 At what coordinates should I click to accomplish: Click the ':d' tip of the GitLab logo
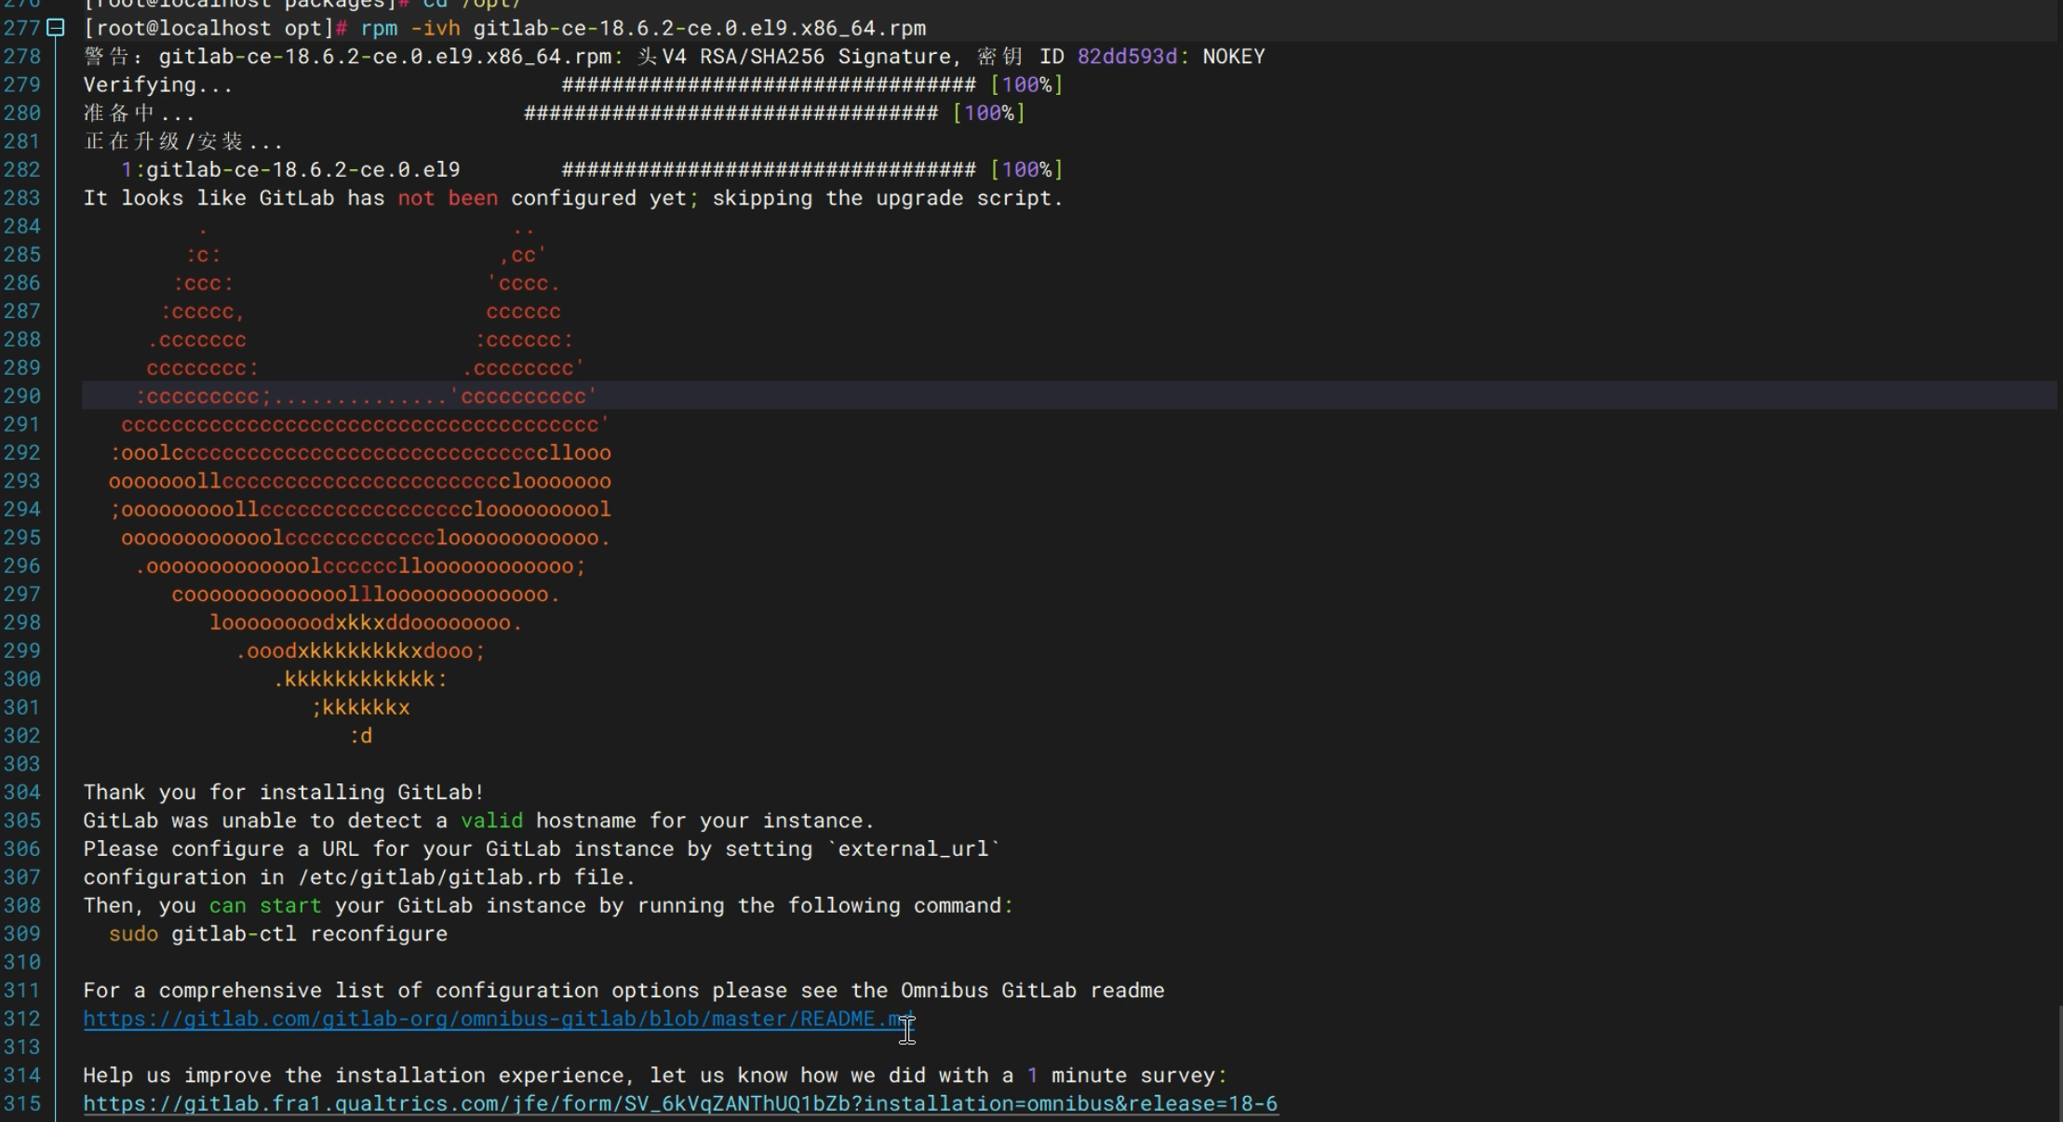coord(361,736)
